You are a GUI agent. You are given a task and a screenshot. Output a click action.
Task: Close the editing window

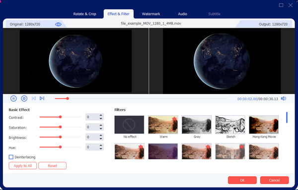(291, 5)
